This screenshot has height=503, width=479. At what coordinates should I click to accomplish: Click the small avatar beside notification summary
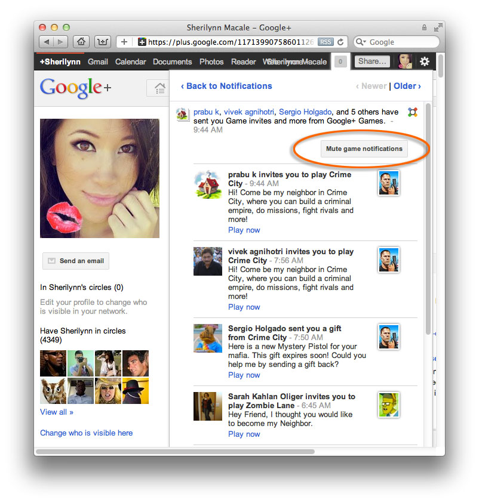pyautogui.click(x=182, y=114)
